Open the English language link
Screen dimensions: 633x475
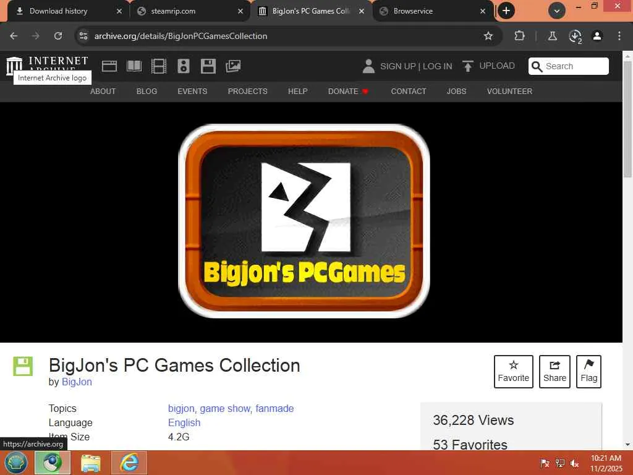(x=184, y=422)
